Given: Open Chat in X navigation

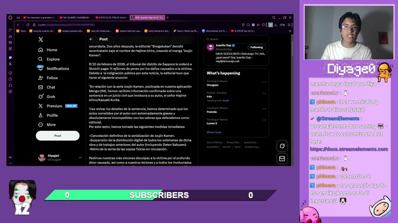Looking at the screenshot, I should [x=47, y=87].
